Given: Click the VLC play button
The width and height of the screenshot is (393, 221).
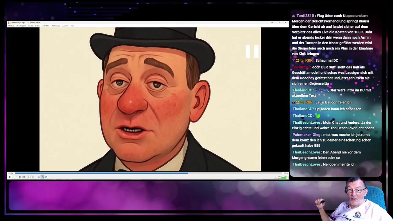Looking at the screenshot, I should [x=10, y=177].
